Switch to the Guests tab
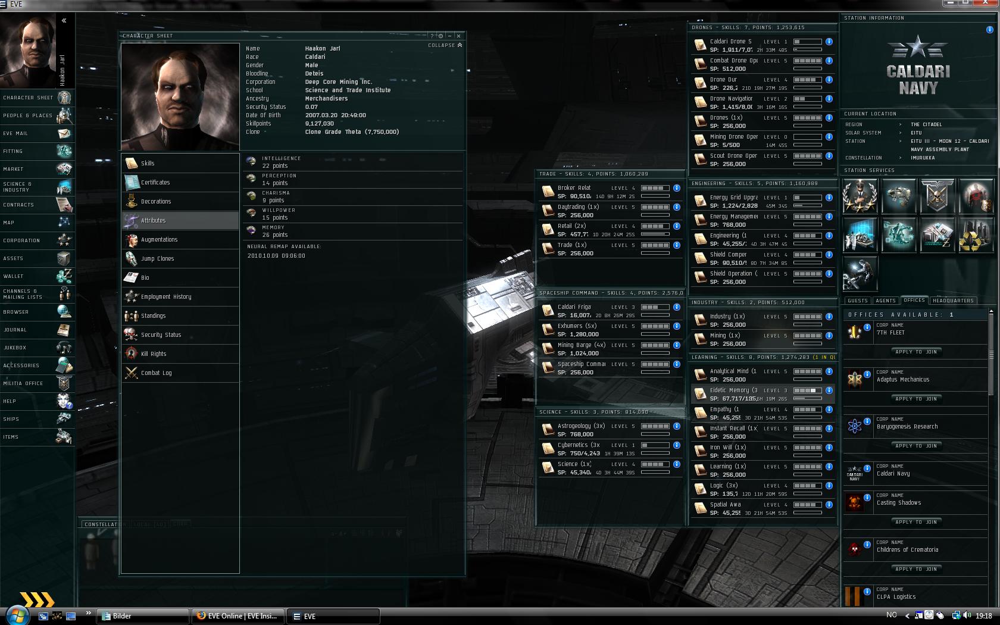The width and height of the screenshot is (1000, 625). coord(858,301)
